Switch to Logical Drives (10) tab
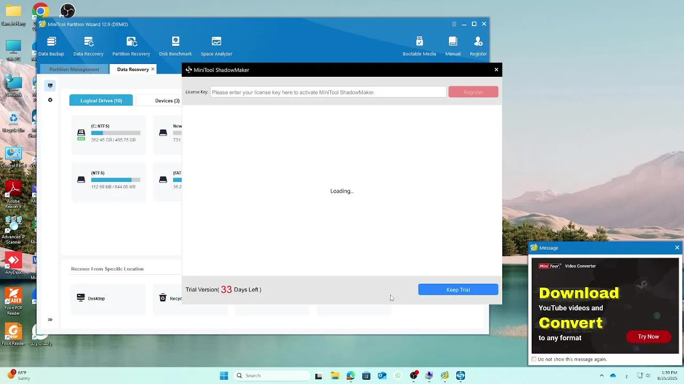 [101, 100]
